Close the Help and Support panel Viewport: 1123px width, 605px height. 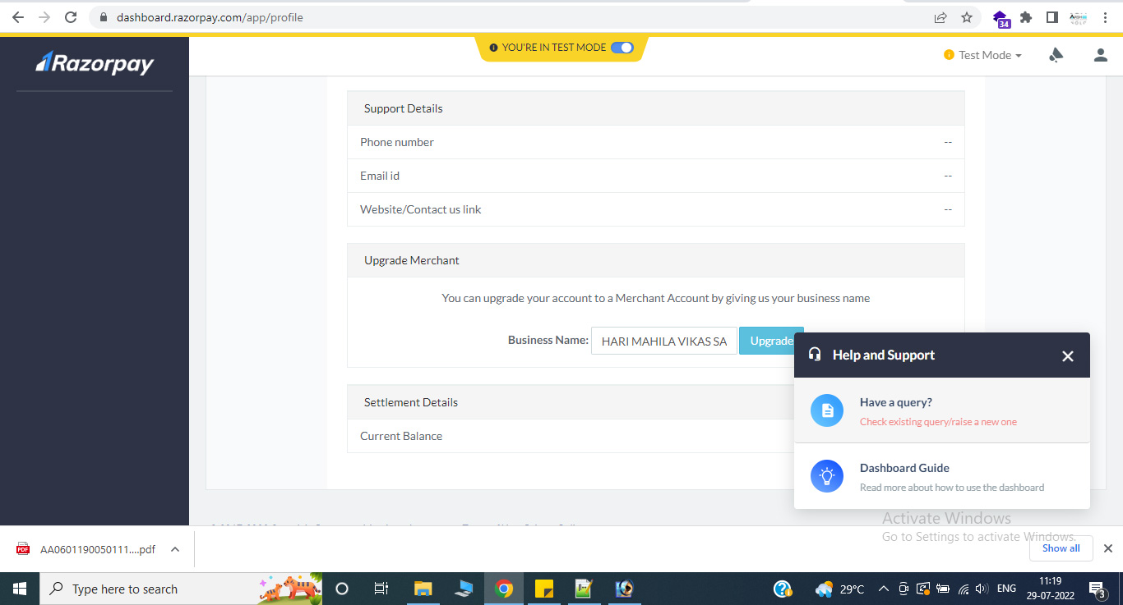[x=1067, y=355]
